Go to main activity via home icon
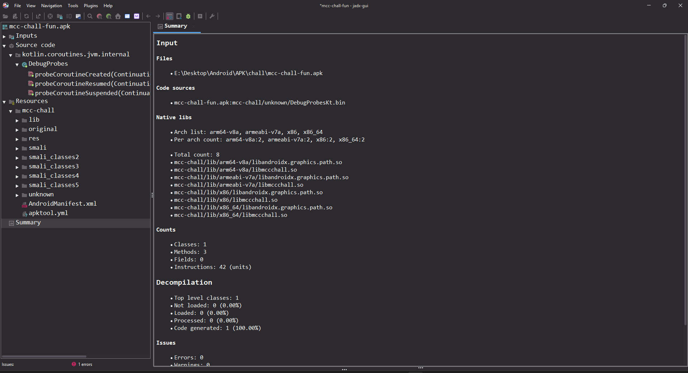 tap(118, 16)
